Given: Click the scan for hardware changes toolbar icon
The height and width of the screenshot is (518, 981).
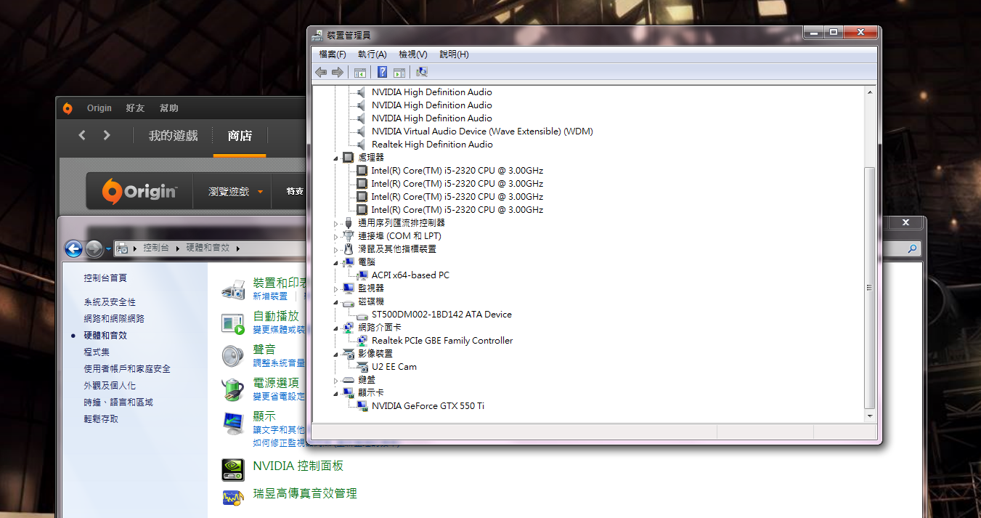Looking at the screenshot, I should pos(422,72).
